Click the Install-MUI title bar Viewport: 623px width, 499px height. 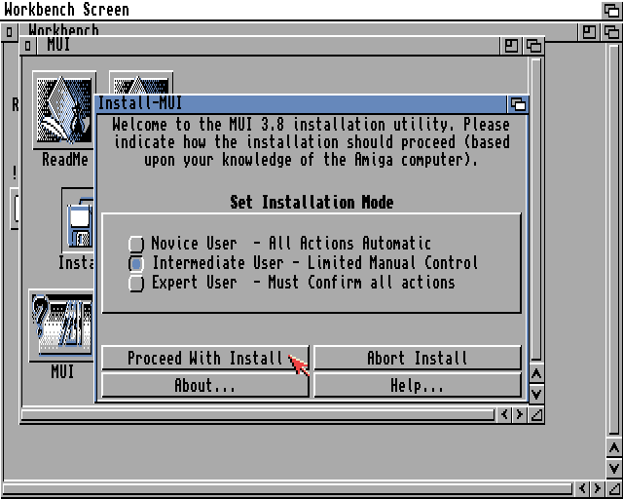pos(302,104)
